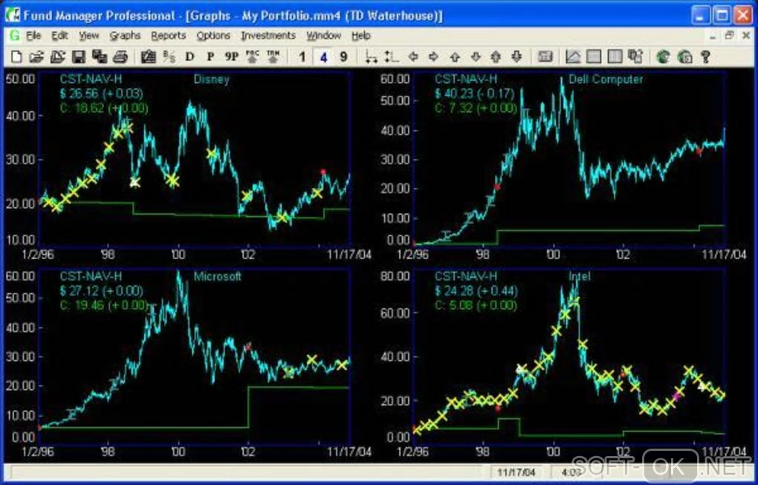758x485 pixels.
Task: Open the File menu
Action: pos(33,35)
